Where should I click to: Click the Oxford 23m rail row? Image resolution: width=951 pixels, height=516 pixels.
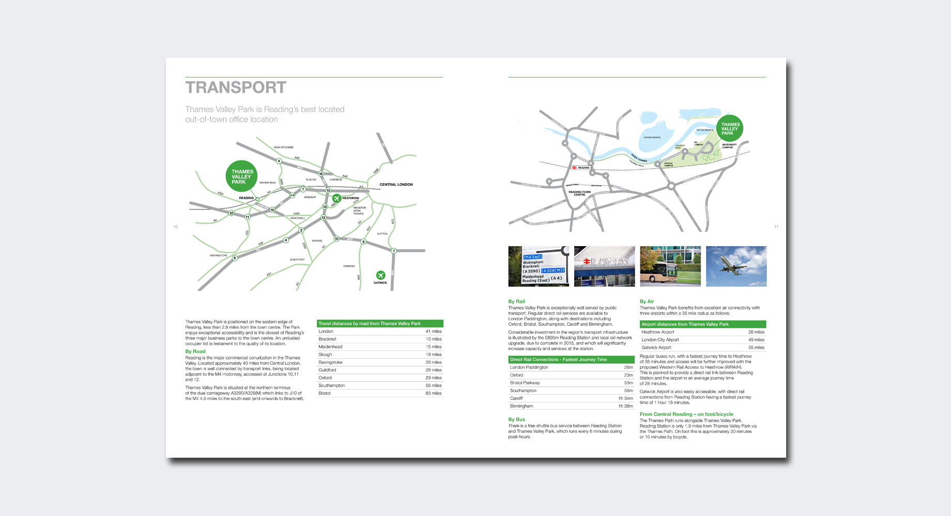571,375
